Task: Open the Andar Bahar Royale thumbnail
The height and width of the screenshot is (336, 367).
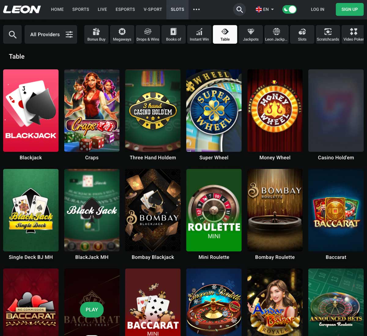Action: [x=275, y=302]
